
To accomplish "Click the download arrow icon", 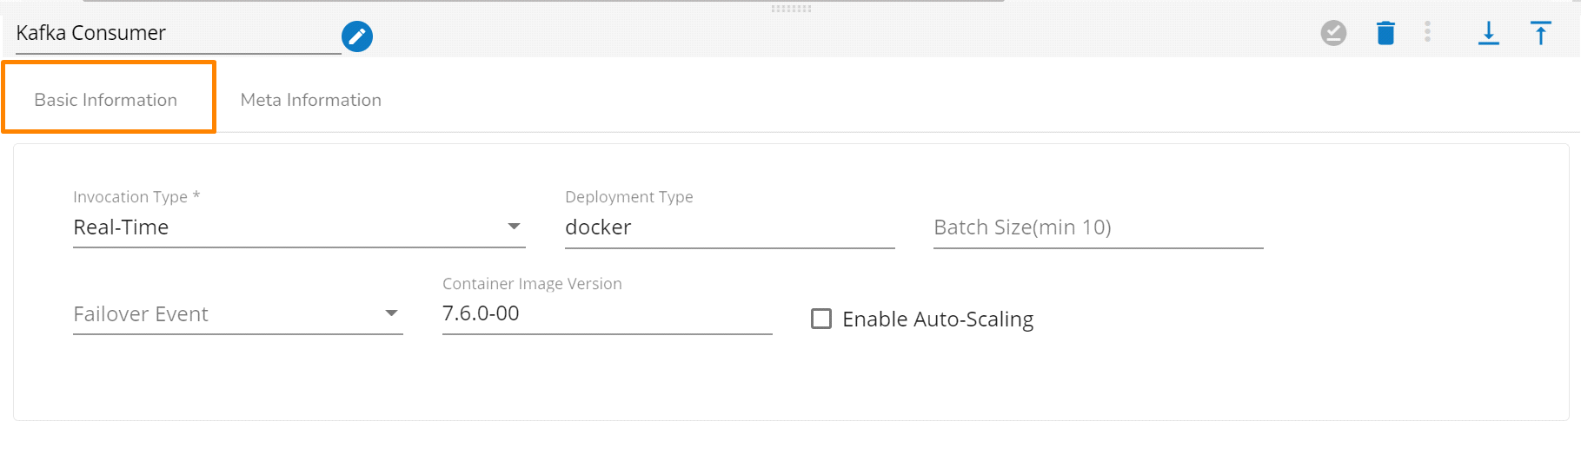I will [1488, 33].
